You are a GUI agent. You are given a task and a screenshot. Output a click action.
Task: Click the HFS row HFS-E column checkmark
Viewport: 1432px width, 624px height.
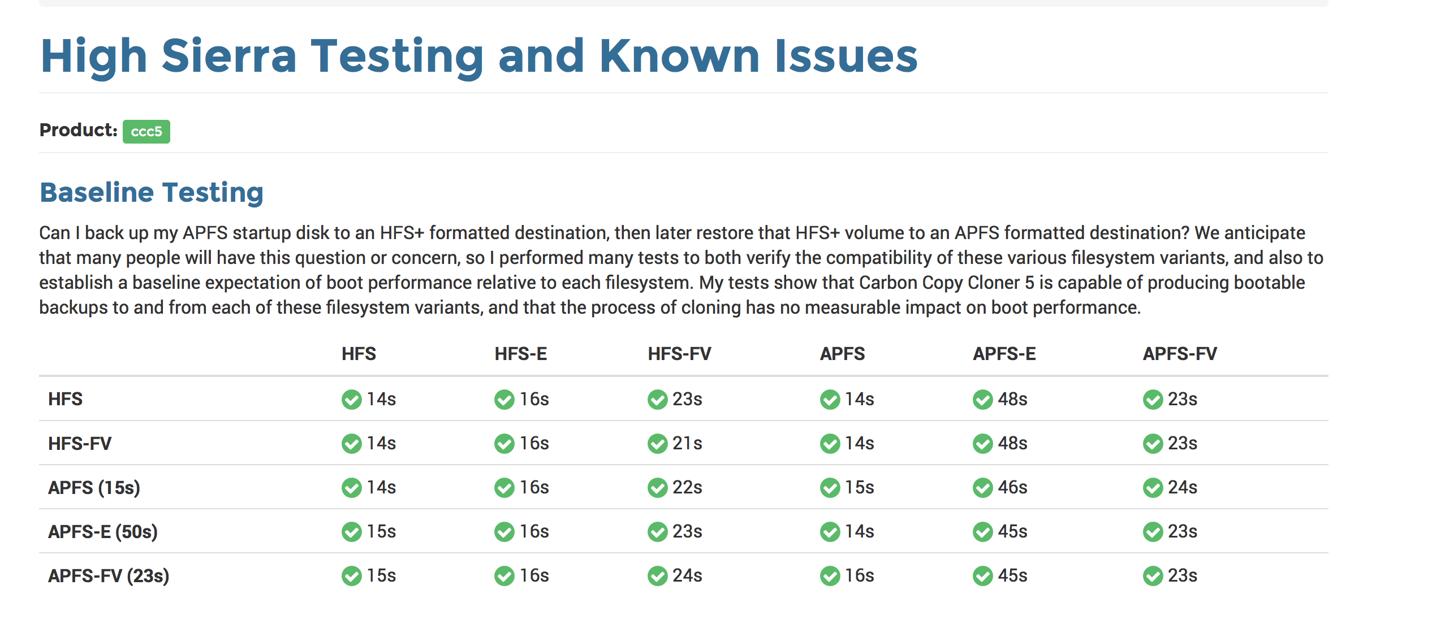(x=504, y=400)
